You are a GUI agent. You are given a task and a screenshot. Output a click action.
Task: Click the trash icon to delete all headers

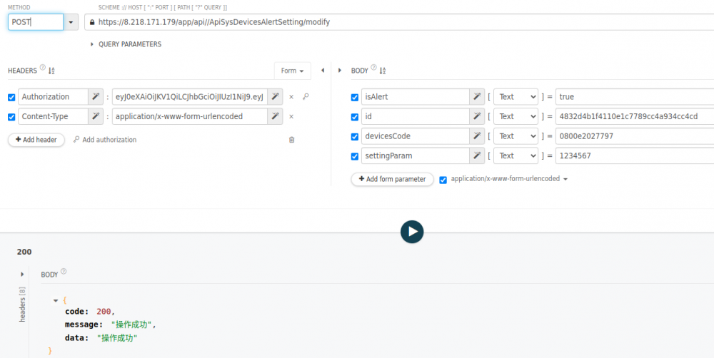tap(291, 140)
